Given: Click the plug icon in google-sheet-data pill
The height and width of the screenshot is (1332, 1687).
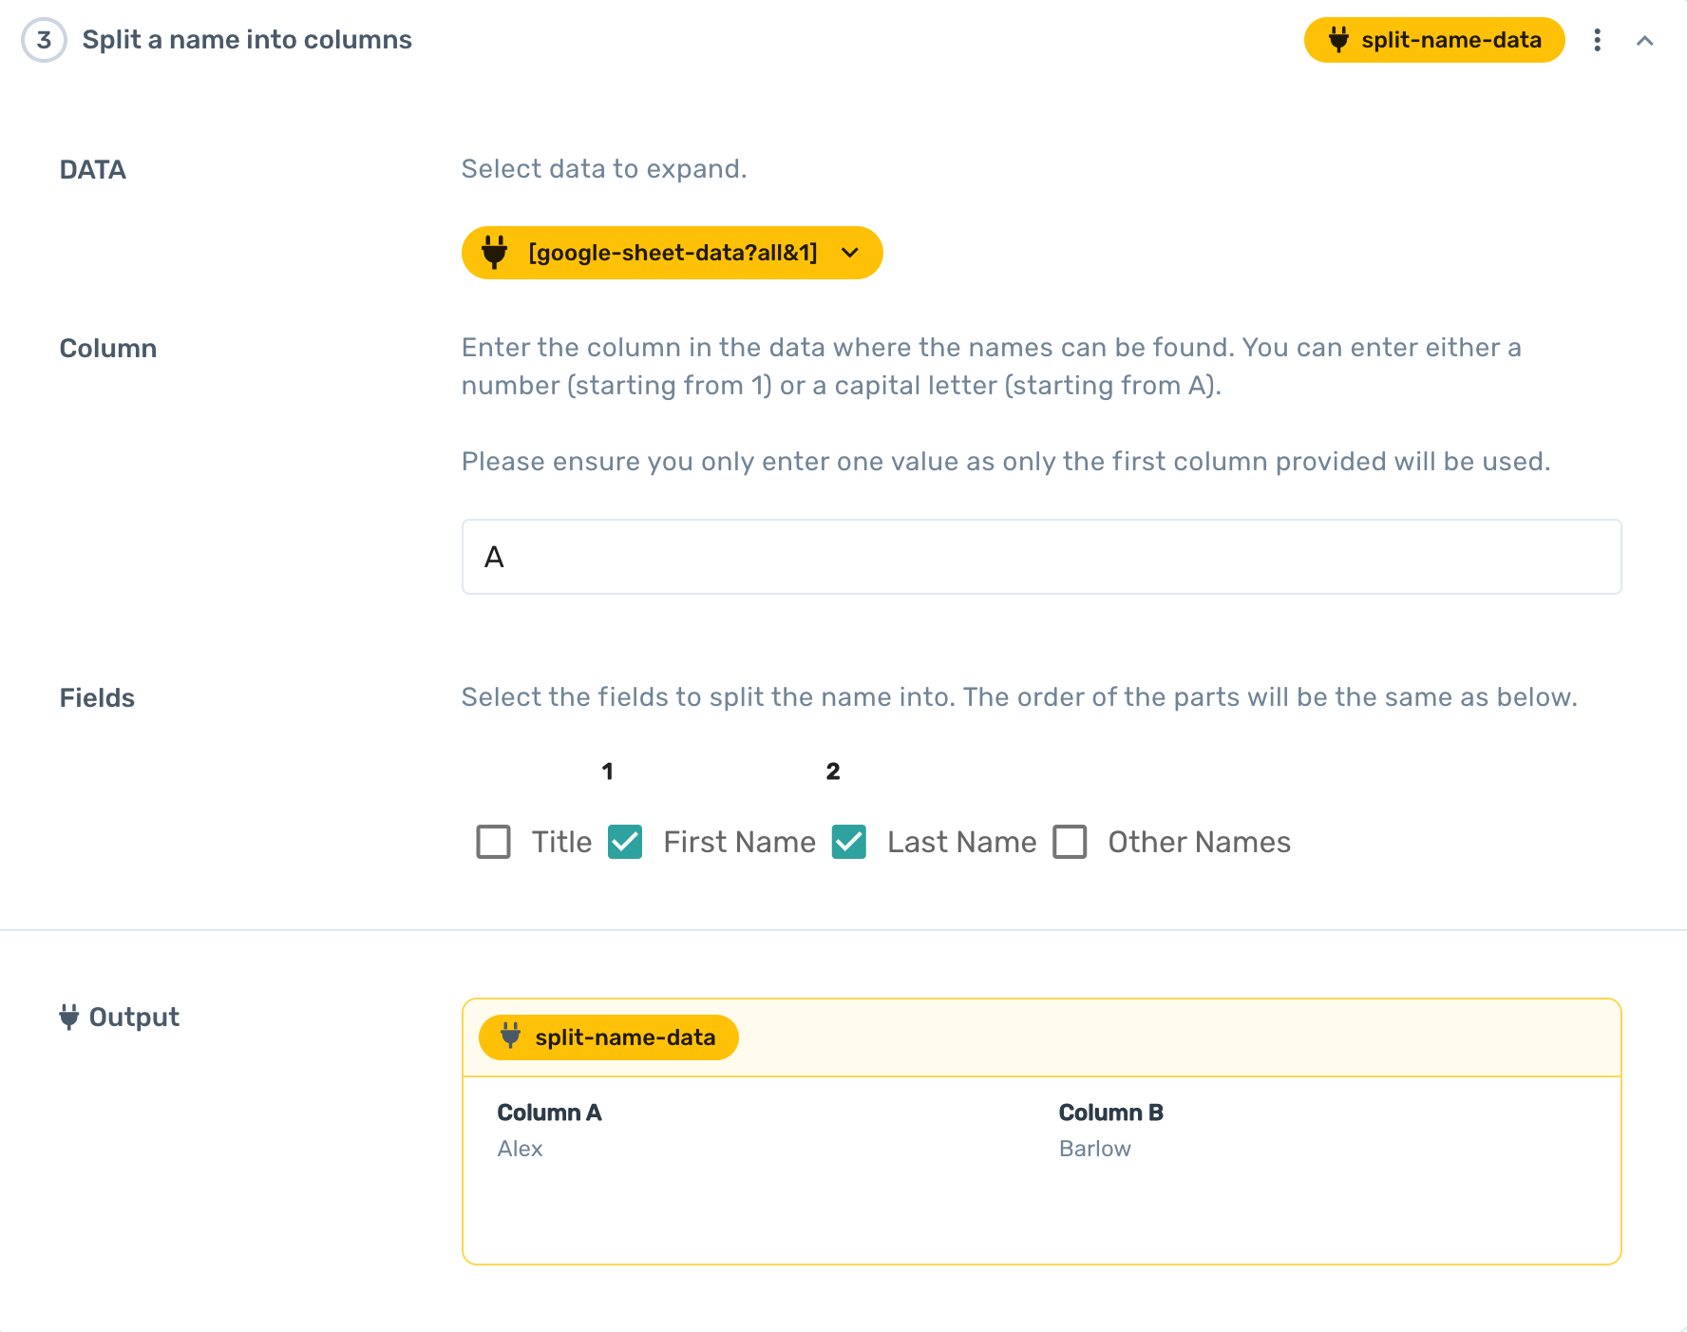Looking at the screenshot, I should click(x=494, y=253).
